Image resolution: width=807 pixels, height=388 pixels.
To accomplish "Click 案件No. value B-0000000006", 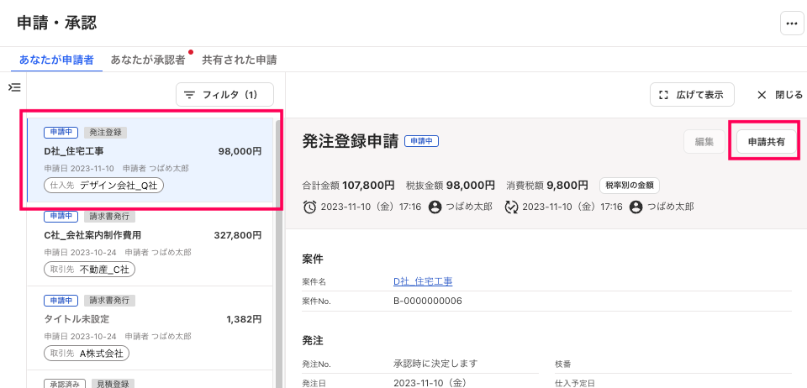I will [x=428, y=301].
